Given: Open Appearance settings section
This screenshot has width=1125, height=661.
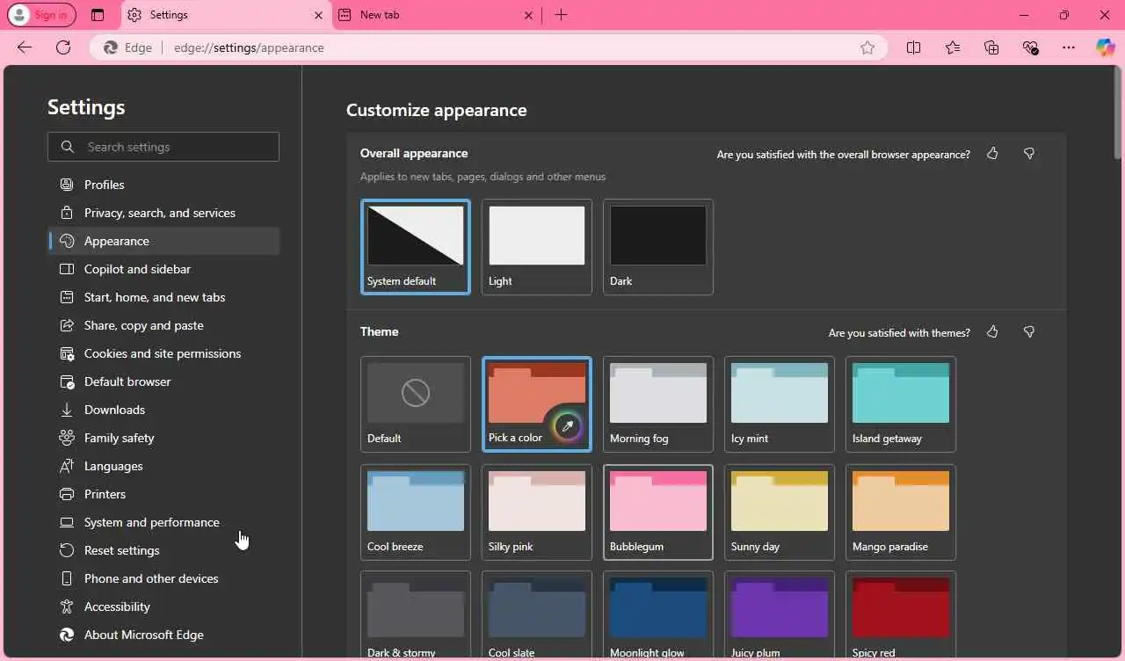Looking at the screenshot, I should coord(164,241).
